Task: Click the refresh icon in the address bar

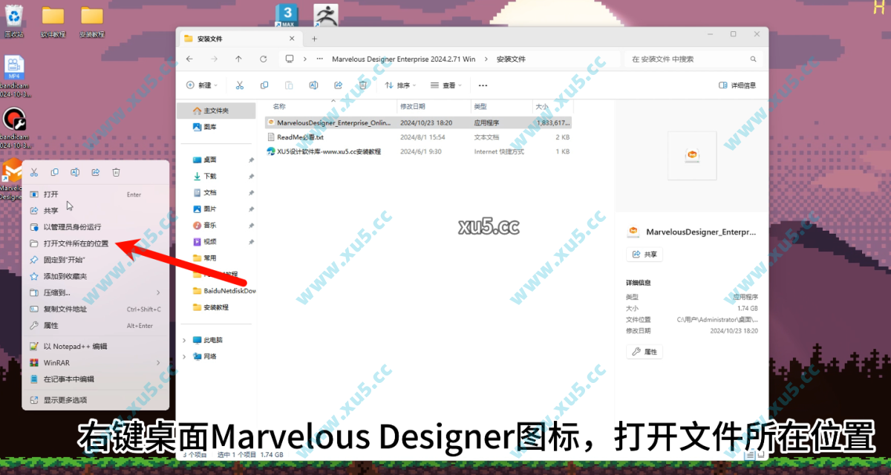Action: [x=263, y=59]
